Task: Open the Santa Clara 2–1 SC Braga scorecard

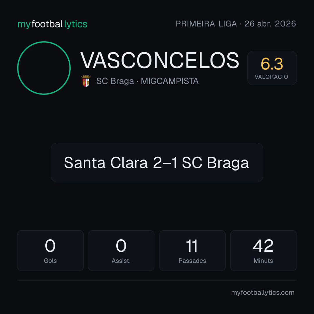Action: (157, 163)
